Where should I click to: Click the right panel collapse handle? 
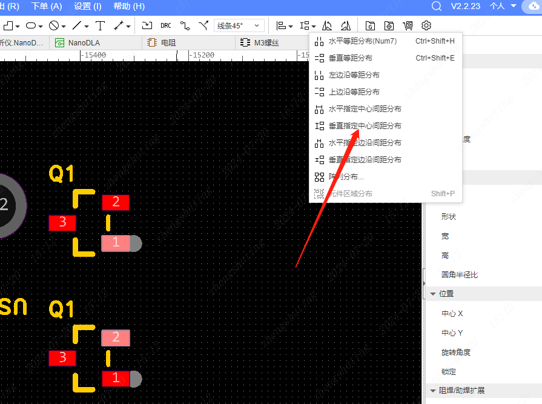tap(424, 283)
